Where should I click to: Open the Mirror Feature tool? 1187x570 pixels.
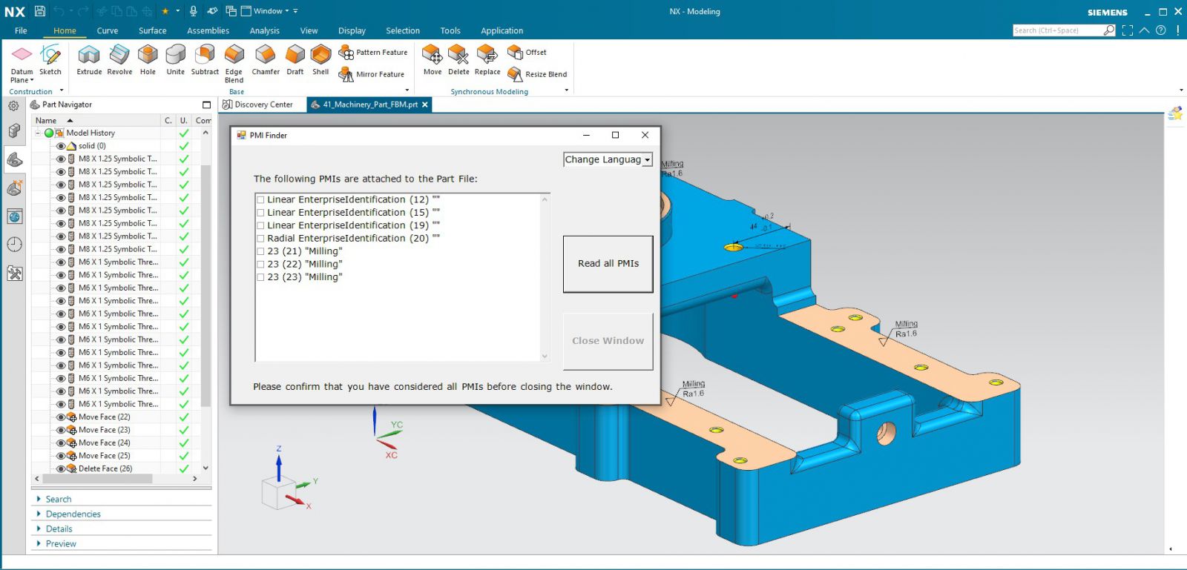click(371, 74)
